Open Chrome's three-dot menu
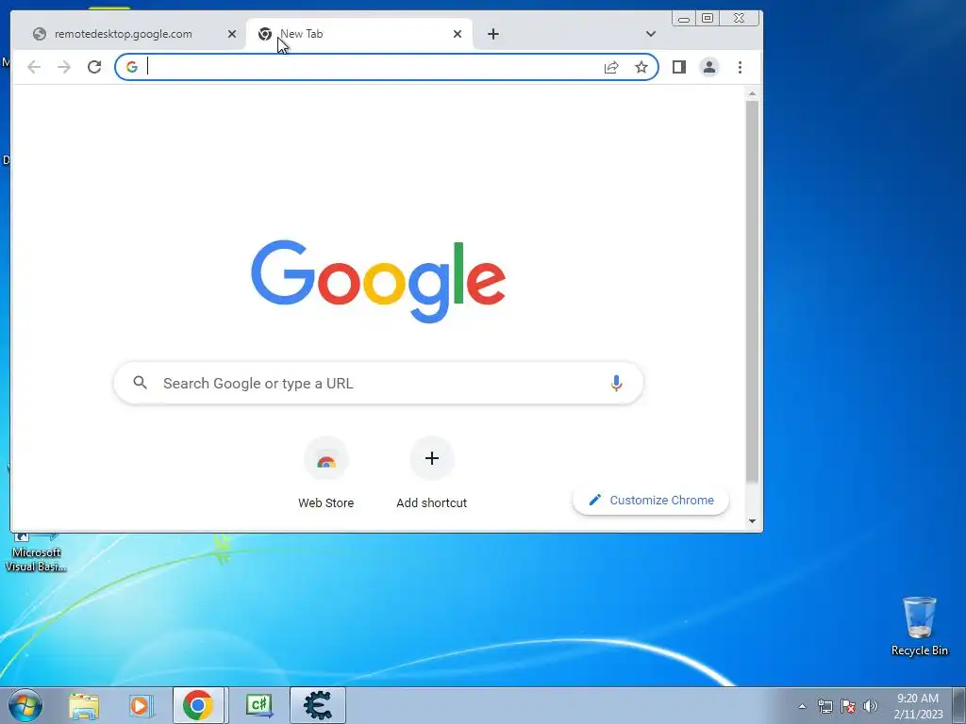The image size is (966, 724). [740, 67]
